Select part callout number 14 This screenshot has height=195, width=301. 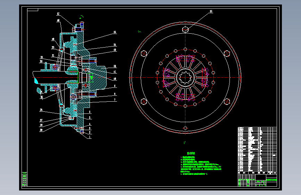[x=115, y=45]
